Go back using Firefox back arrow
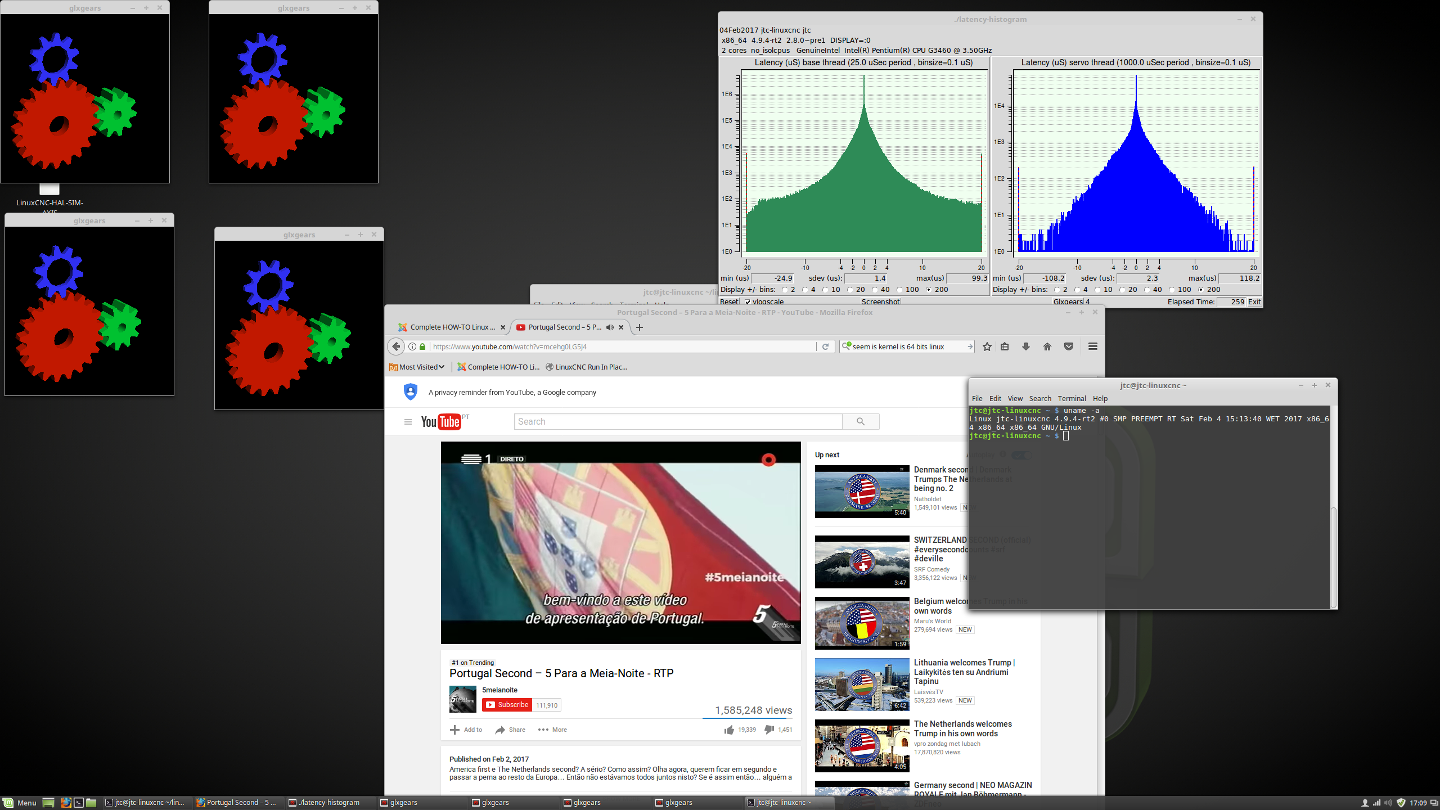1440x810 pixels. [x=396, y=346]
